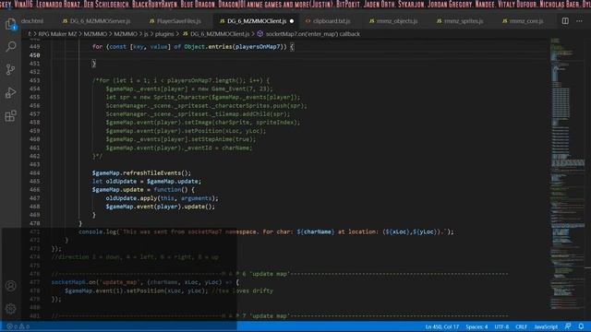Place cursor on $gameMap.refreshTileEvents(); line

(141, 172)
